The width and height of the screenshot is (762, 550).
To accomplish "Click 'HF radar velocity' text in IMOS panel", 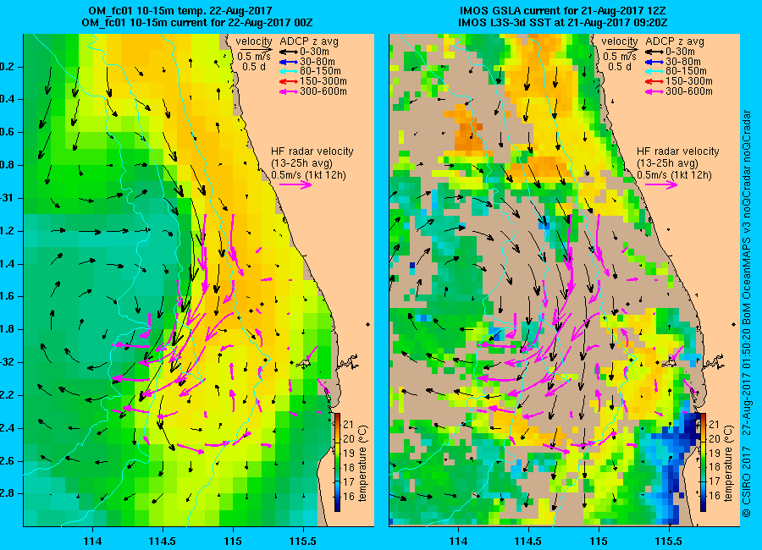I will 678,151.
